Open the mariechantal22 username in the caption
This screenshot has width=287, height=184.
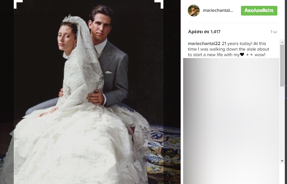click(204, 44)
